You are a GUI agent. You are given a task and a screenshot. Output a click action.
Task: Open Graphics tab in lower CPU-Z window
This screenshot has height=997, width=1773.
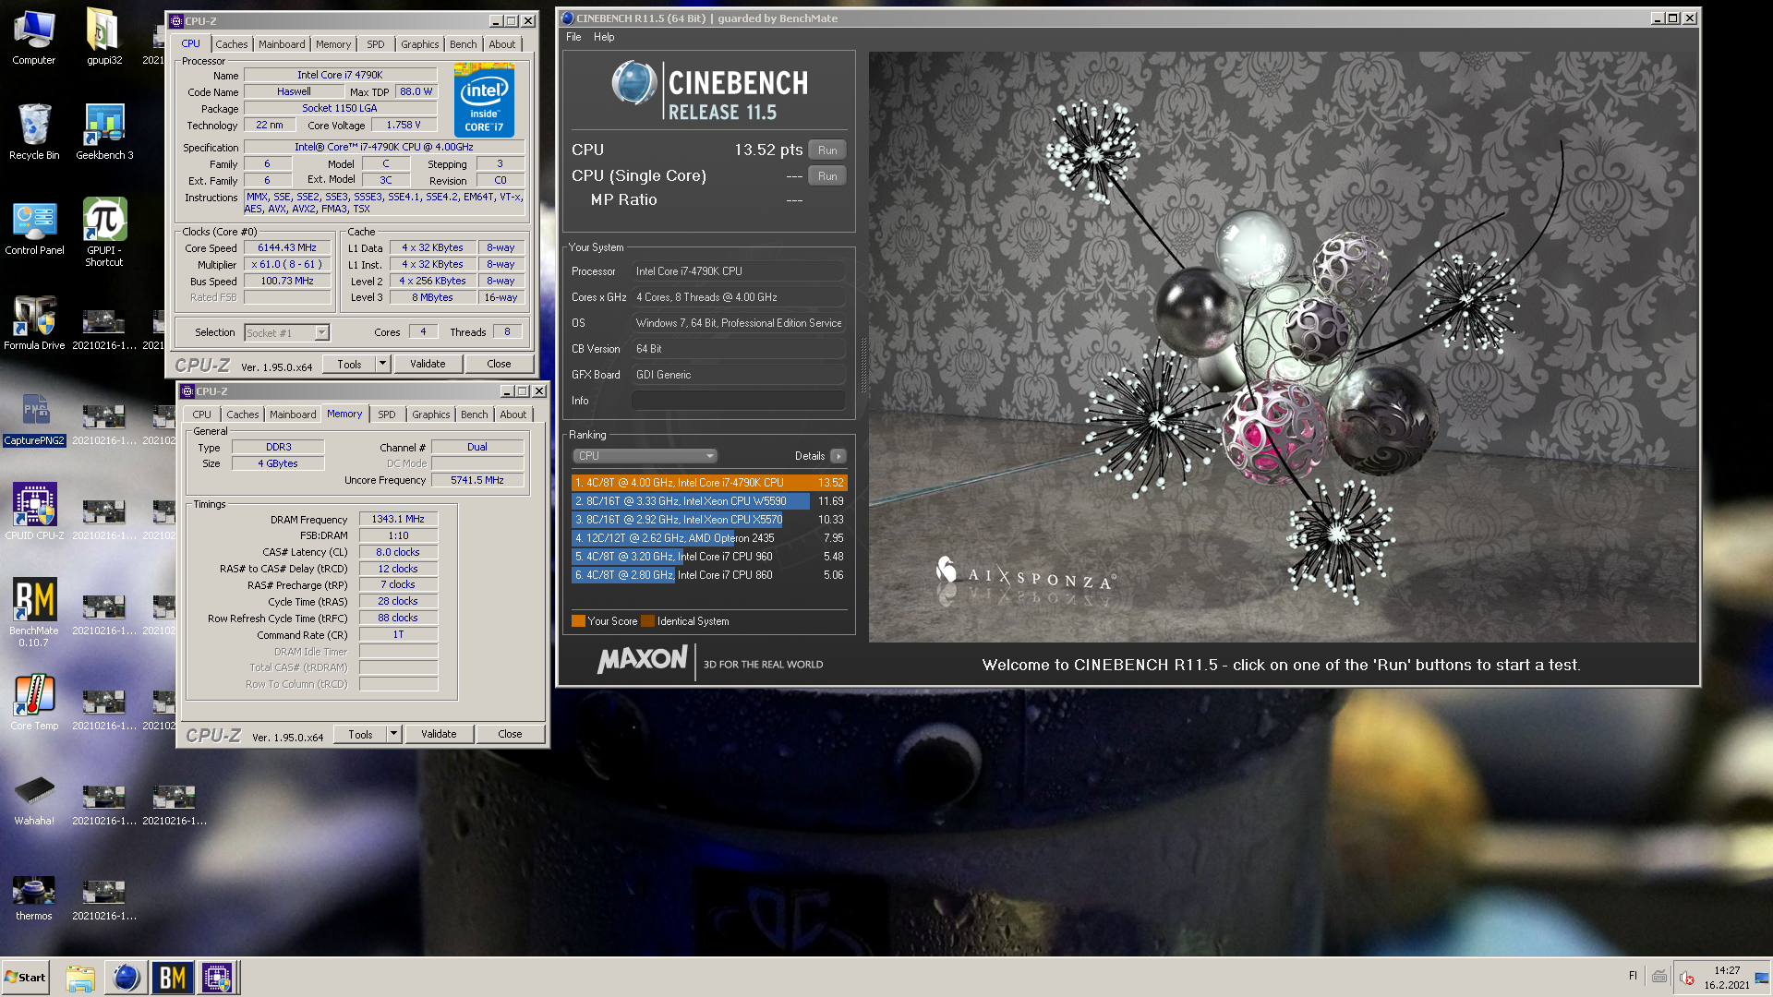pos(431,414)
